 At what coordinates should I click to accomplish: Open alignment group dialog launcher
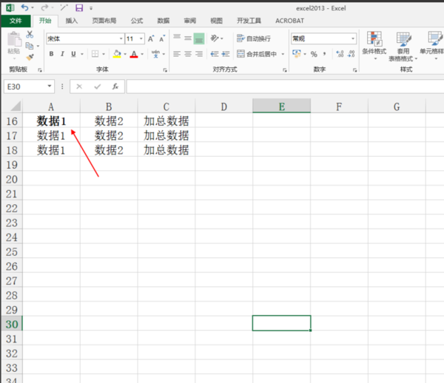(285, 70)
